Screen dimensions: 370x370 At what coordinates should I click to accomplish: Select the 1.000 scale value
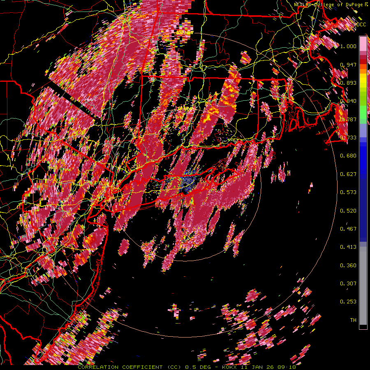click(348, 46)
